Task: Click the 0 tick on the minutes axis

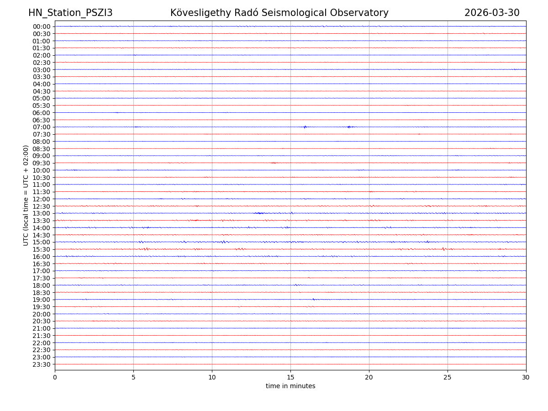Action: [55, 378]
